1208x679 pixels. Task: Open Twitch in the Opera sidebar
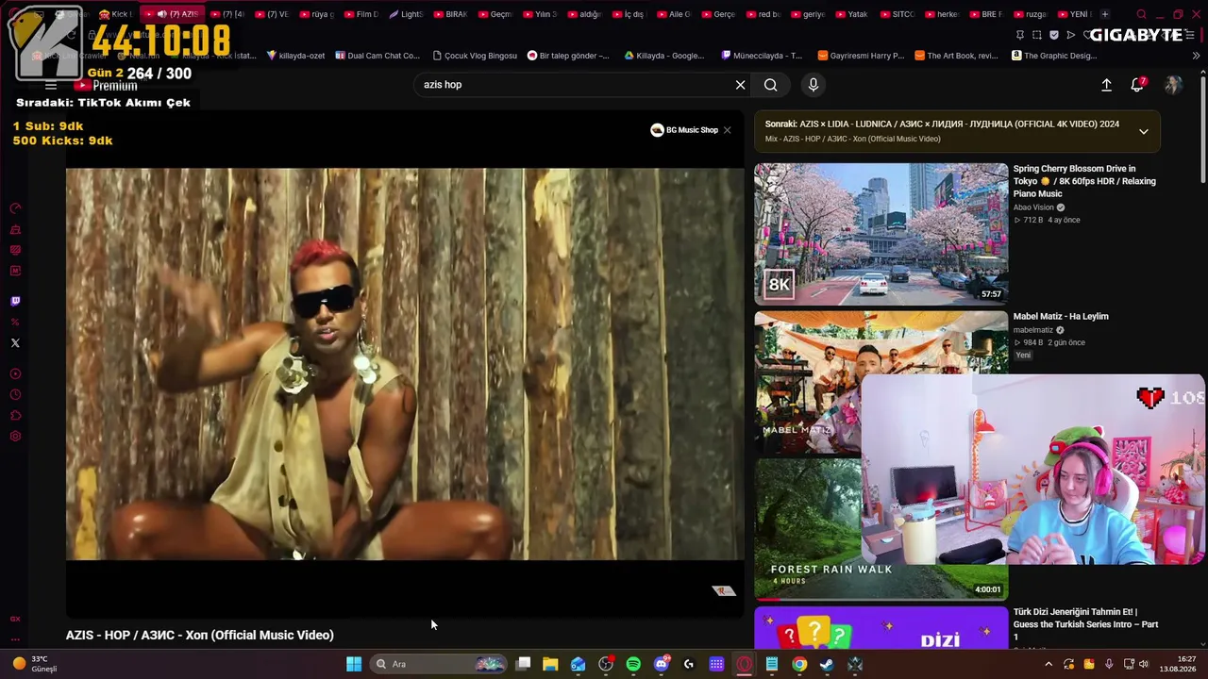tap(15, 301)
